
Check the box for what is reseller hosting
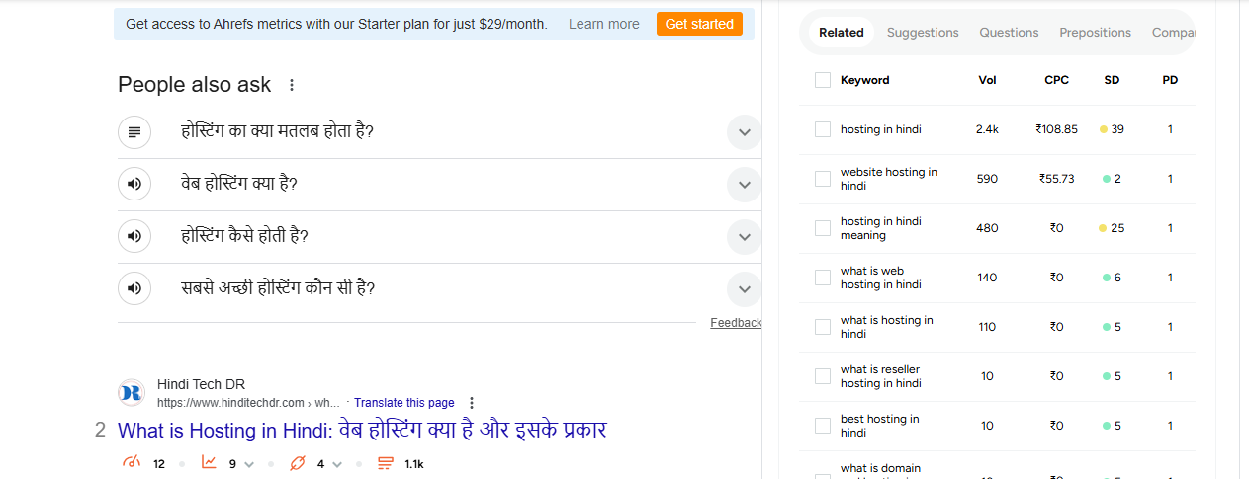point(823,376)
